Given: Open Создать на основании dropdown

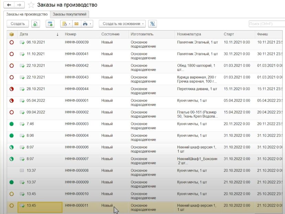Looking at the screenshot, I should (122, 24).
